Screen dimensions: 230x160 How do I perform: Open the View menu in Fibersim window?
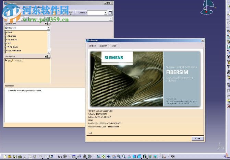(x=18, y=7)
